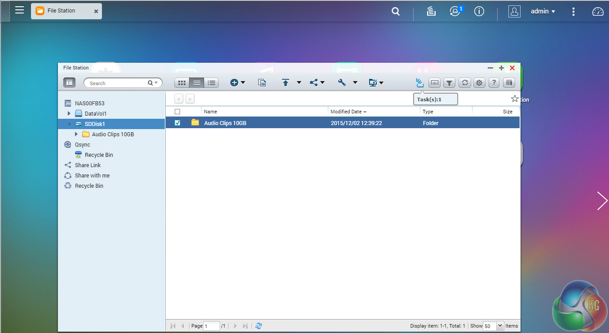Open the Remote Mount icon
Viewport: 609px width, 333px height.
click(x=434, y=82)
